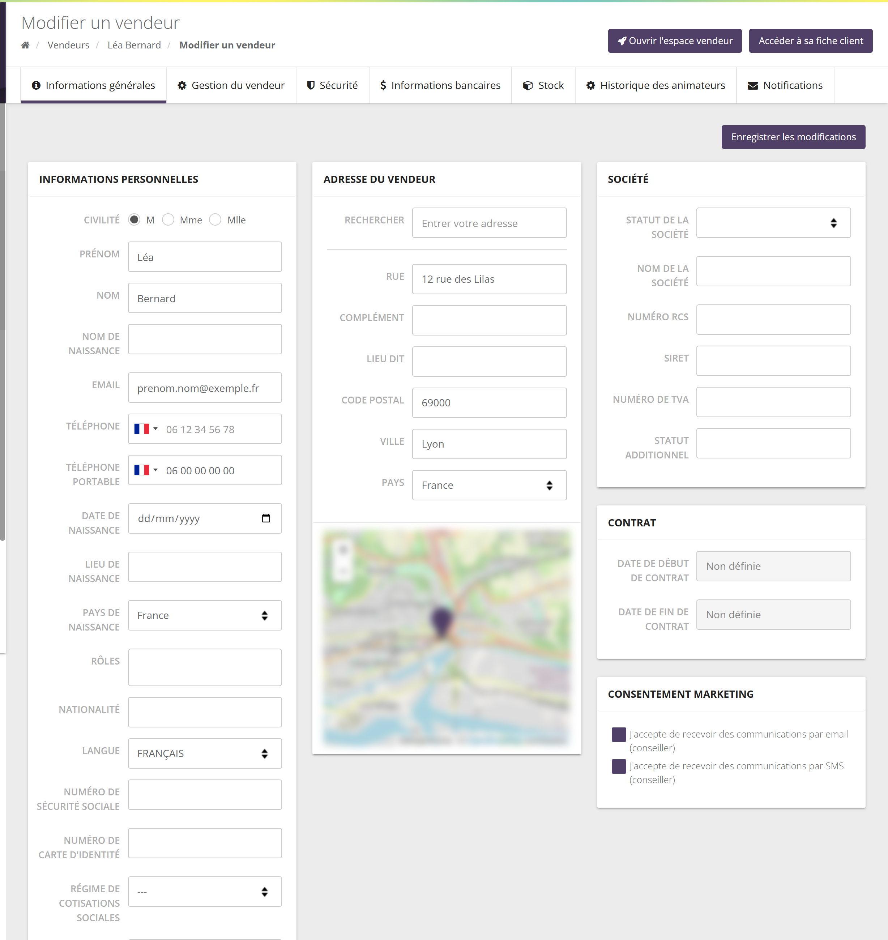
Task: Open the Téléphone country code arrow
Action: (155, 429)
